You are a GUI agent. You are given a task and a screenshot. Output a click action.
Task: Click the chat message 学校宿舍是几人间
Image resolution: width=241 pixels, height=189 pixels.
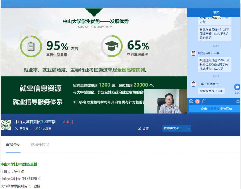211,91
